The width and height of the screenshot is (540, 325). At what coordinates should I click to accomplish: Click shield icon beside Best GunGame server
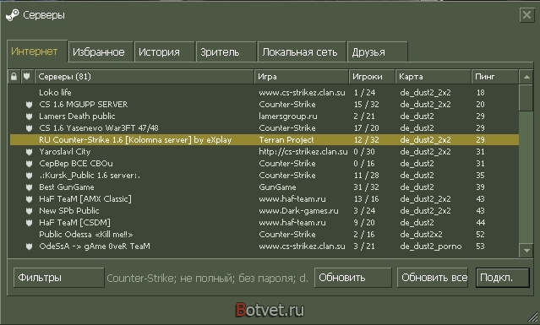point(30,187)
